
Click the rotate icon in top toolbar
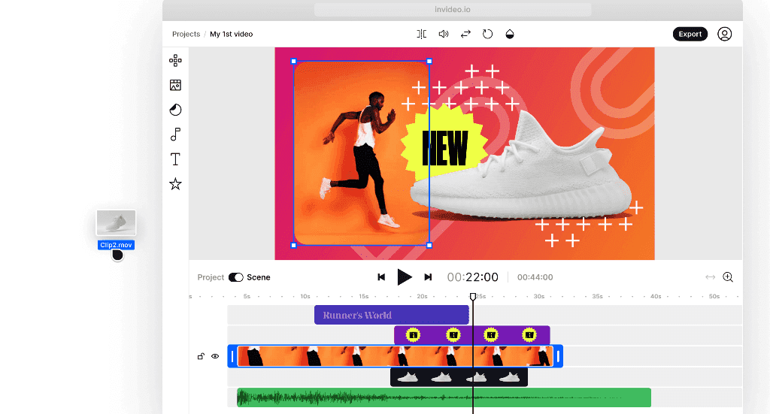click(487, 34)
